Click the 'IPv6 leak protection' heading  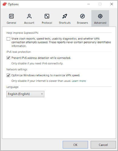(19, 52)
